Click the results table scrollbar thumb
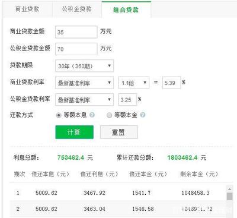This screenshot has width=237, height=218. [229, 197]
